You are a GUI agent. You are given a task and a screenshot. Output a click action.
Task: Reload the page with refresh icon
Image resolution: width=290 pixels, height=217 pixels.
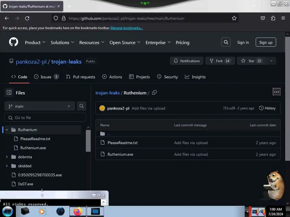coord(27,18)
